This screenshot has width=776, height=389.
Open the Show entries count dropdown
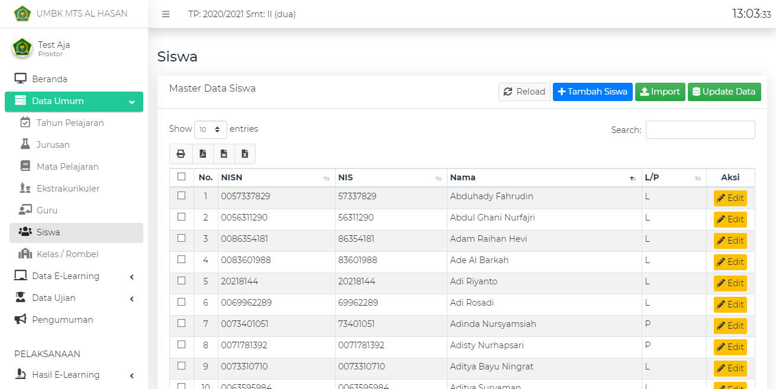(210, 129)
